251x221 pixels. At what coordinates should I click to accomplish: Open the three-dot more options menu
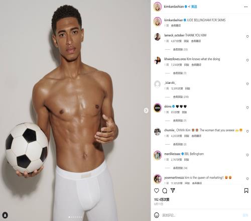pos(245,7)
